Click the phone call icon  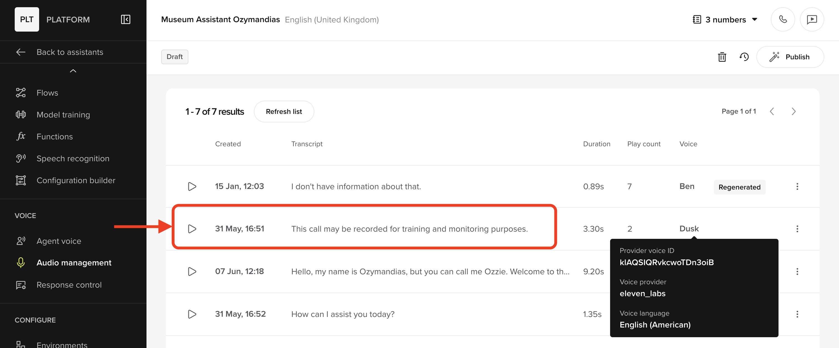click(x=783, y=19)
